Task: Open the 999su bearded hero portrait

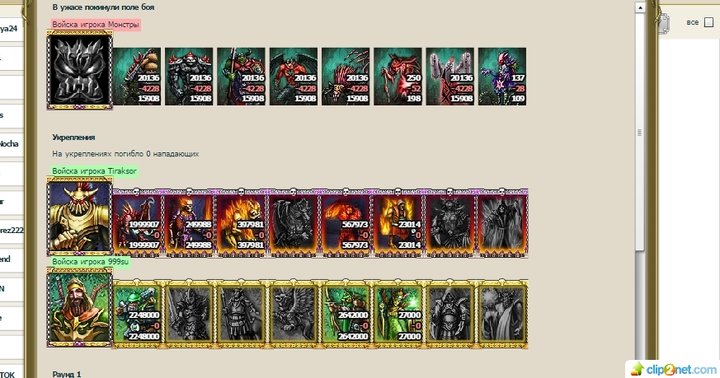Action: [80, 307]
